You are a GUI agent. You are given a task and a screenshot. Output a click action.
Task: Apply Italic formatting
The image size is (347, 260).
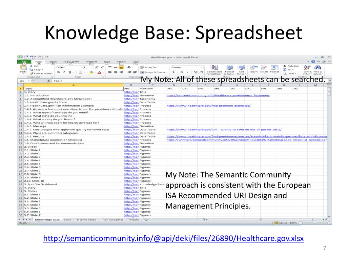[x=64, y=72]
